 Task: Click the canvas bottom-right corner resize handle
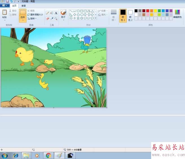tap(107, 108)
